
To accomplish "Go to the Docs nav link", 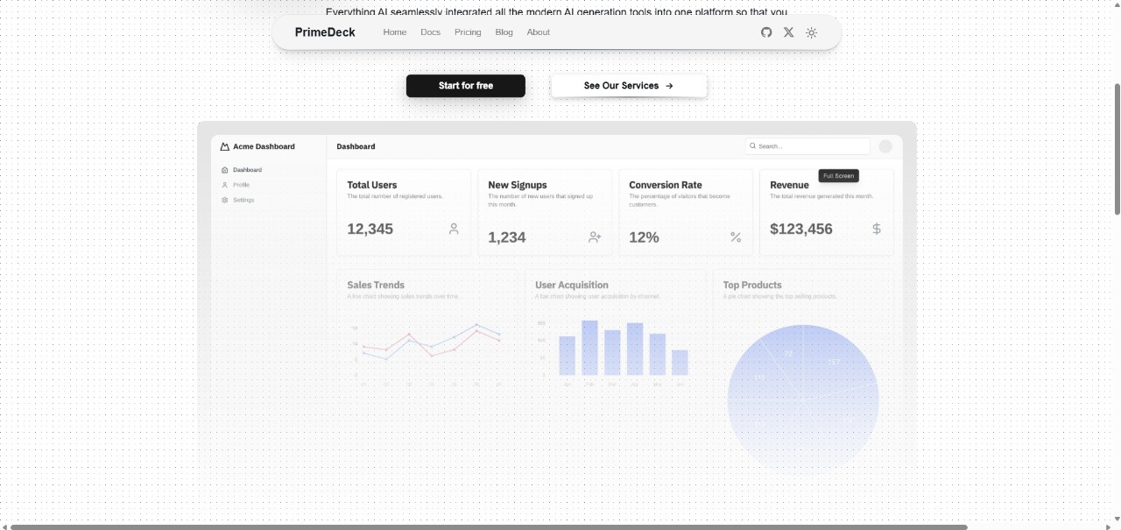I will coord(430,32).
